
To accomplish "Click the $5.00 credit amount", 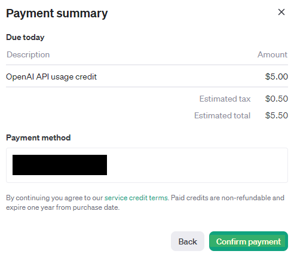I will click(x=277, y=77).
